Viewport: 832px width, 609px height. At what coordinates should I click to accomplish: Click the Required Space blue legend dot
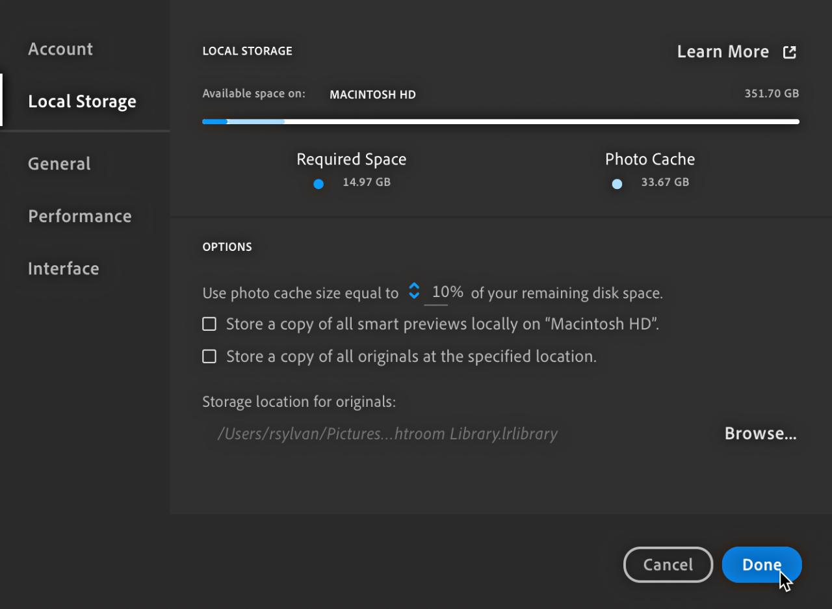pyautogui.click(x=318, y=184)
